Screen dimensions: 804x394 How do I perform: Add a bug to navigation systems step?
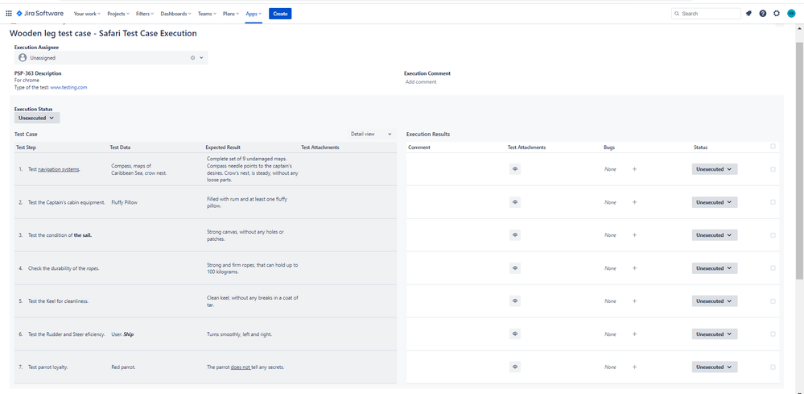(634, 168)
